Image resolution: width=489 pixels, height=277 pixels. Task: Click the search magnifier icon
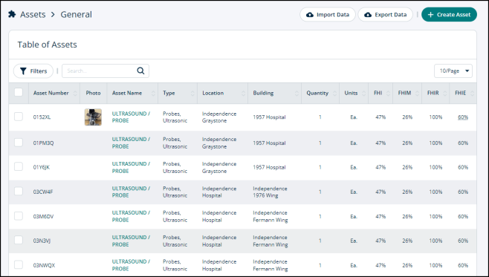click(x=140, y=71)
